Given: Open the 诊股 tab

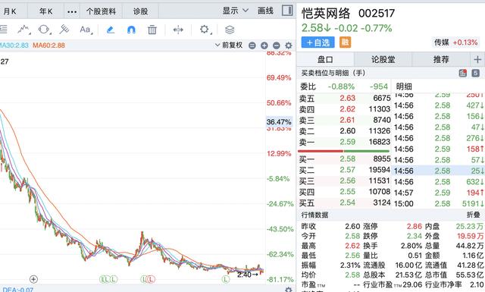Looking at the screenshot, I should click(x=140, y=11).
